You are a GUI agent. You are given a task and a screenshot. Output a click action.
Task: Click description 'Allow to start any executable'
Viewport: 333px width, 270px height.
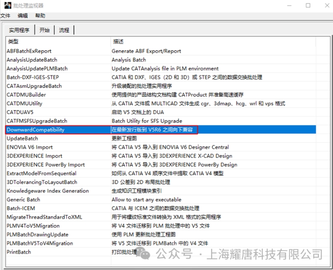146,199
